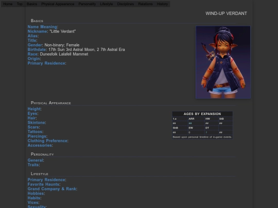
Task: Click the Personality section heading
Action: pyautogui.click(x=42, y=154)
